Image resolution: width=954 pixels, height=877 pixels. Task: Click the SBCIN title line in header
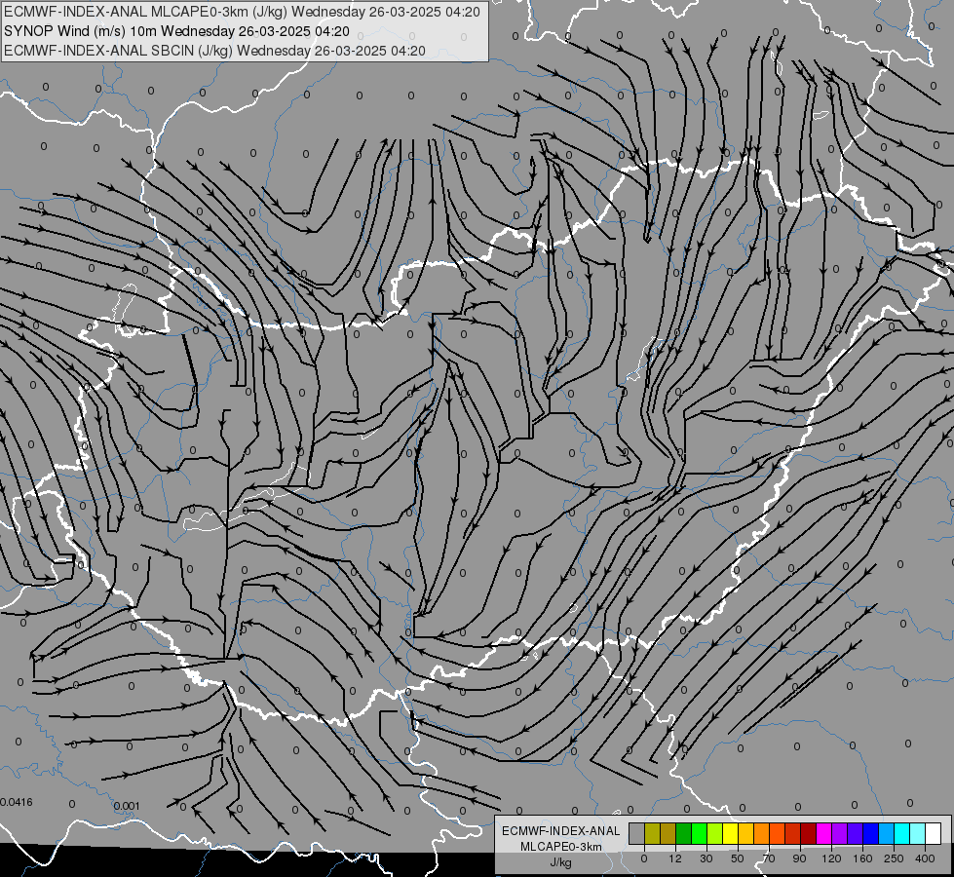(x=214, y=51)
